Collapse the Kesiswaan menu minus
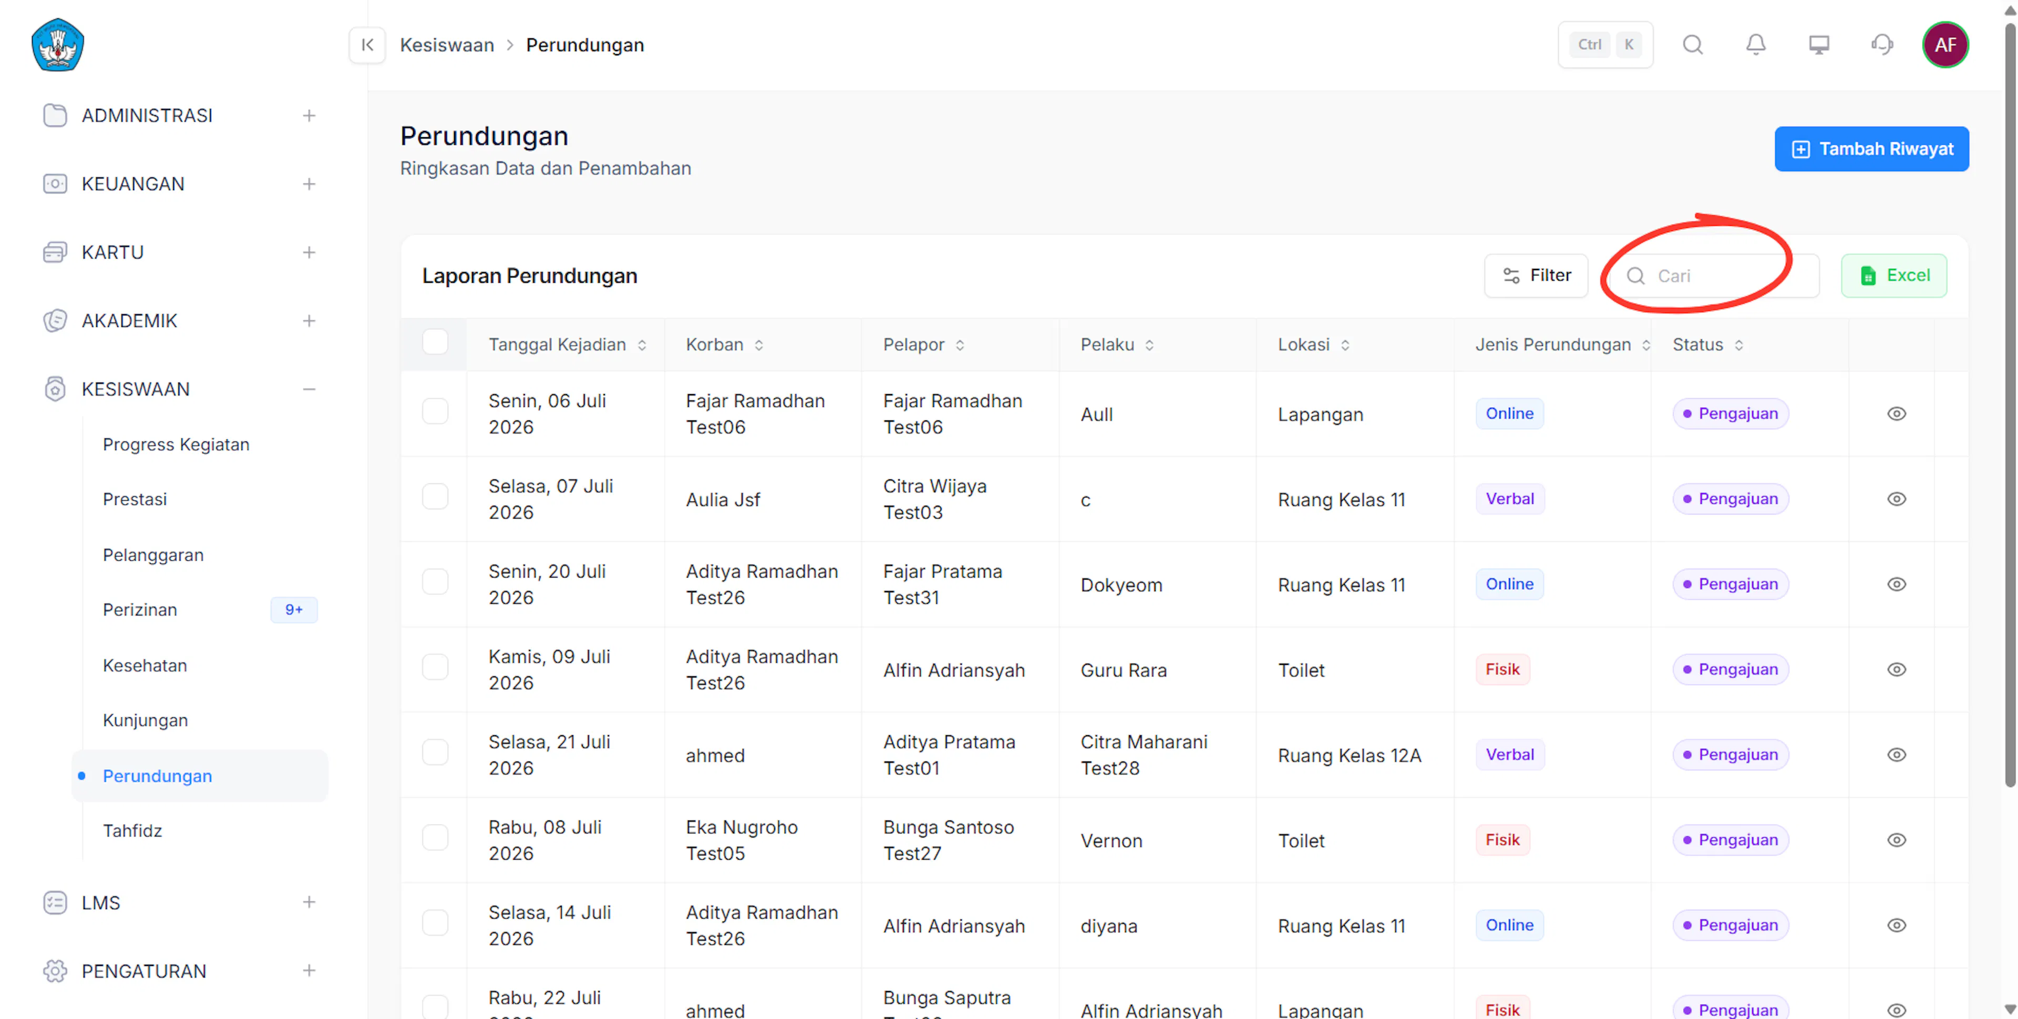 point(310,388)
